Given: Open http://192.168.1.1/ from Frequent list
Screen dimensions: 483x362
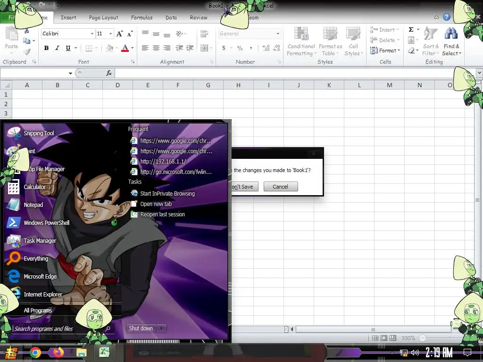Looking at the screenshot, I should [x=163, y=161].
